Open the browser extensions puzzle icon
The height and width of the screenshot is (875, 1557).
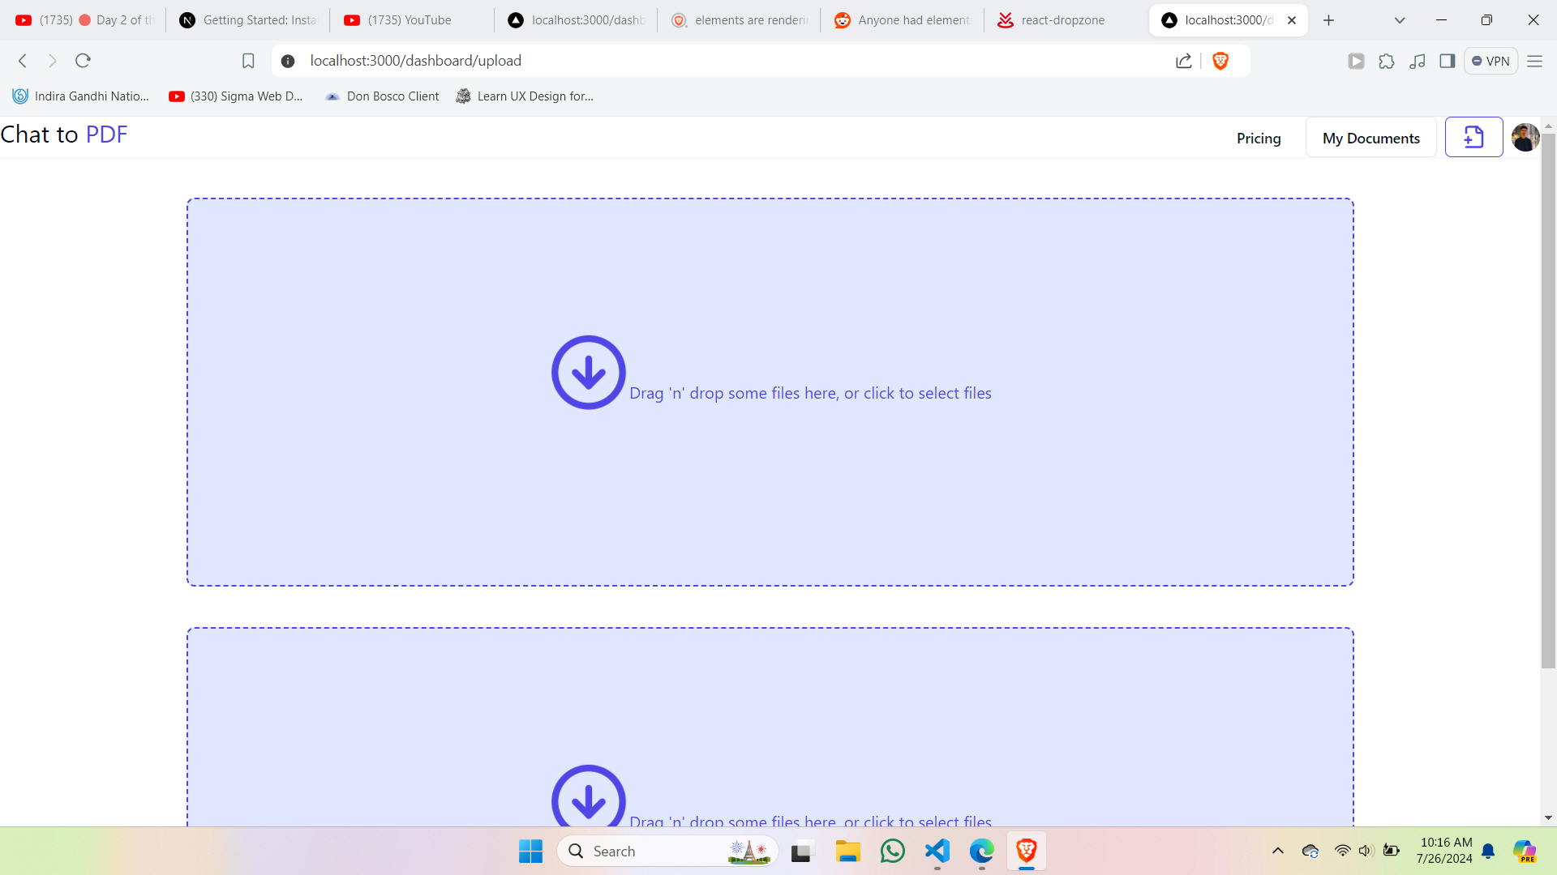click(1387, 61)
